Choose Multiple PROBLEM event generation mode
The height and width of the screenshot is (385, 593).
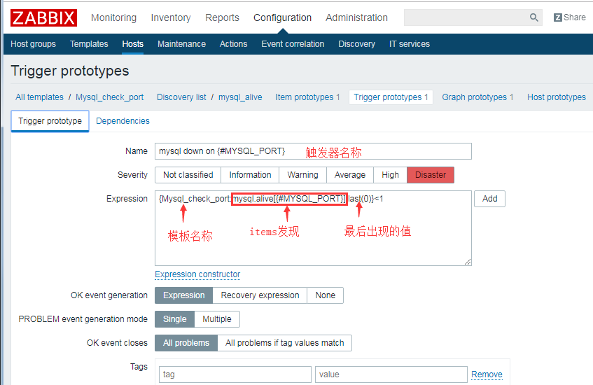(x=216, y=319)
